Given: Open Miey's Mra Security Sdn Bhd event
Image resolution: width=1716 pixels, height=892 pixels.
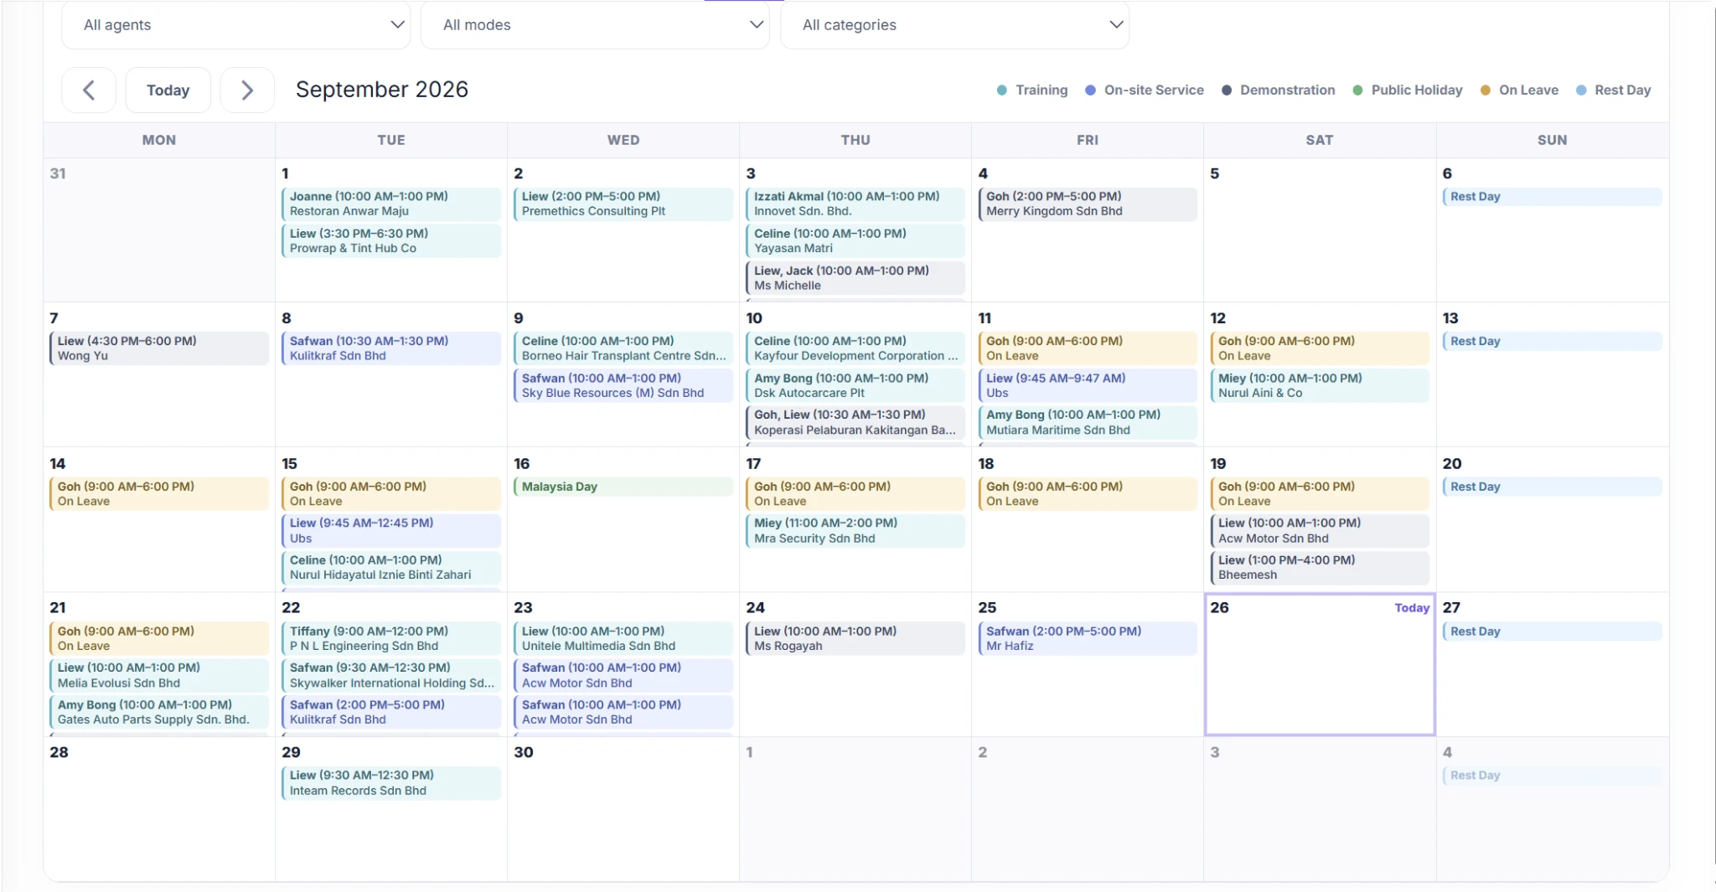Looking at the screenshot, I should pos(855,531).
